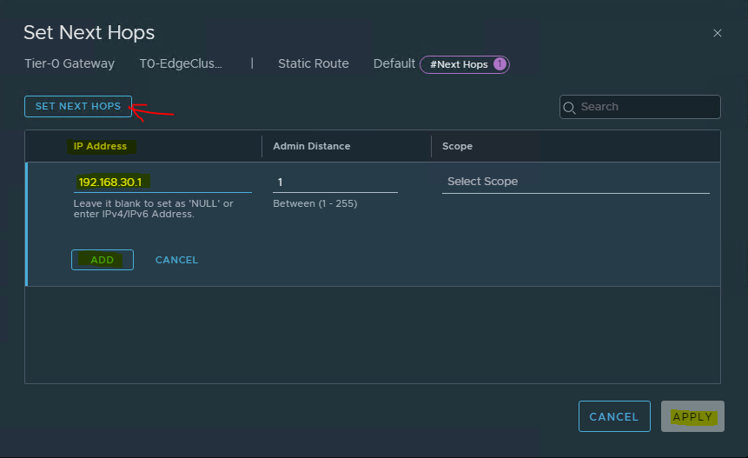
Task: Edit the Admin Distance value field
Action: (x=334, y=183)
